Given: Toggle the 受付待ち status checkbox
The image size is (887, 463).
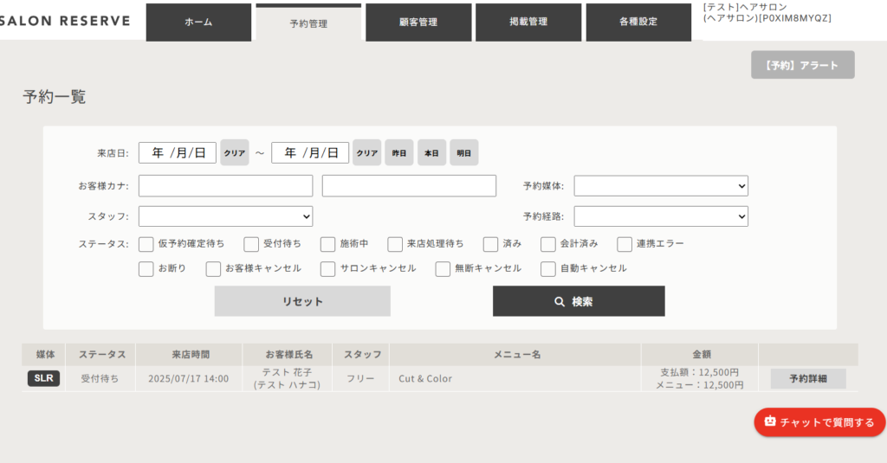Looking at the screenshot, I should point(251,244).
